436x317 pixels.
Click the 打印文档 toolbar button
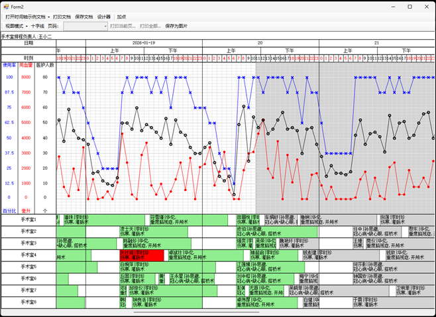(x=62, y=17)
